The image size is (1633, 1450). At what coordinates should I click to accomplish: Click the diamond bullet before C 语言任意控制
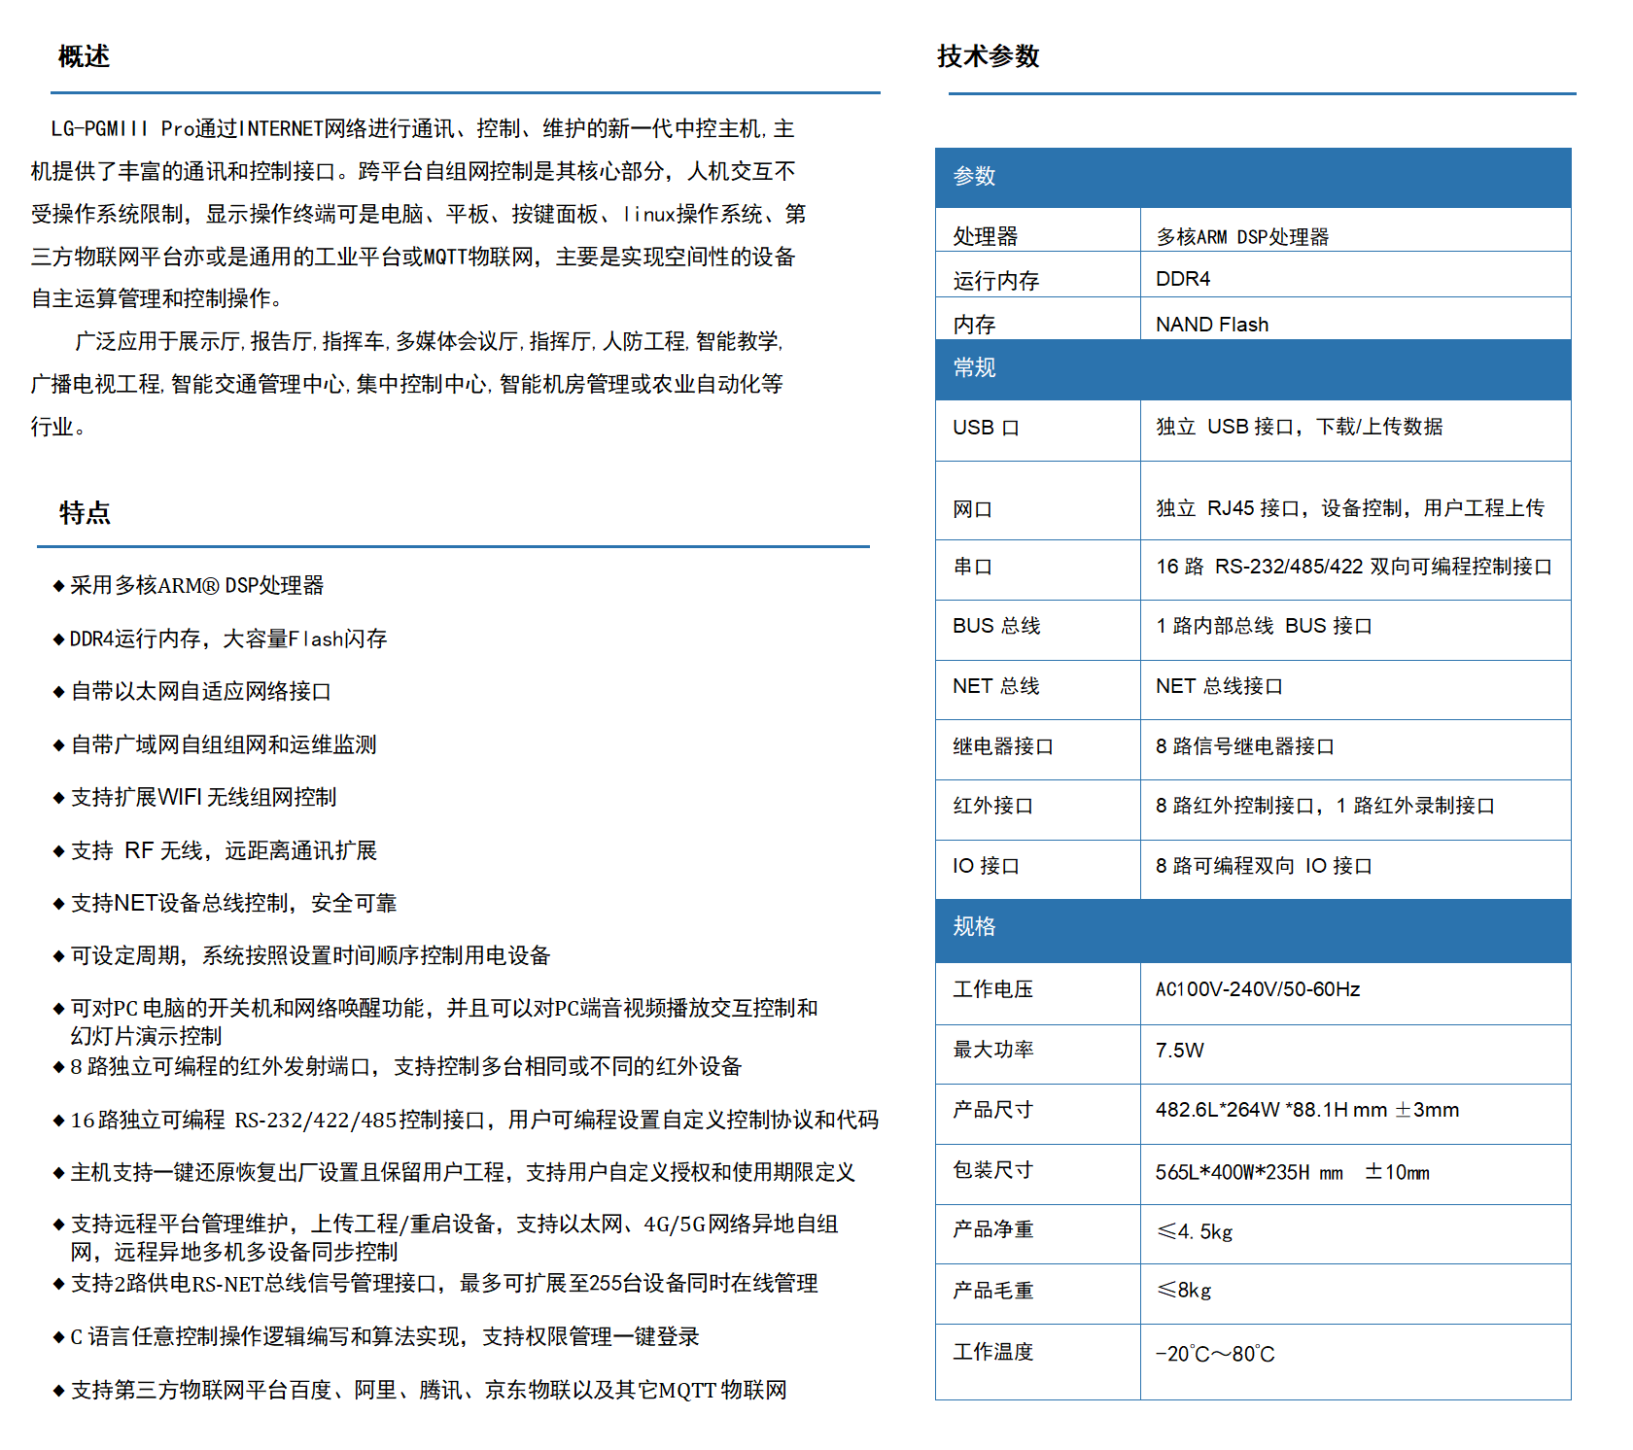(x=58, y=1337)
